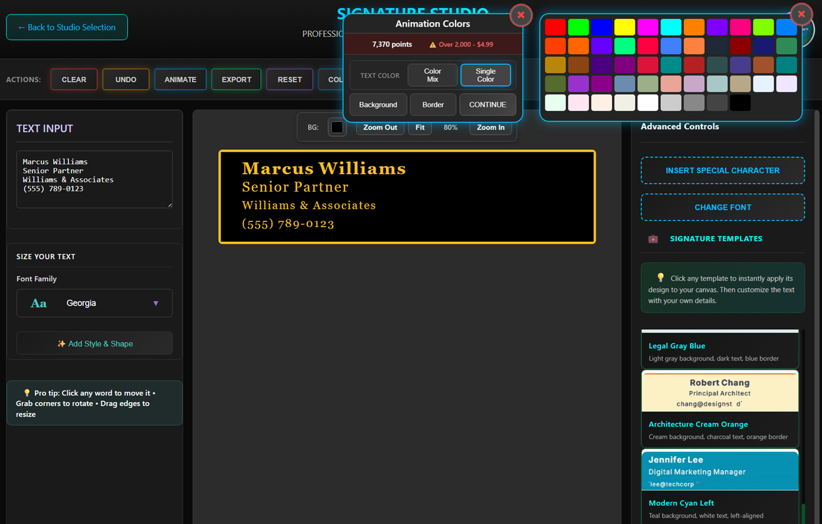
Task: Open the Change Font panel
Action: 722,208
